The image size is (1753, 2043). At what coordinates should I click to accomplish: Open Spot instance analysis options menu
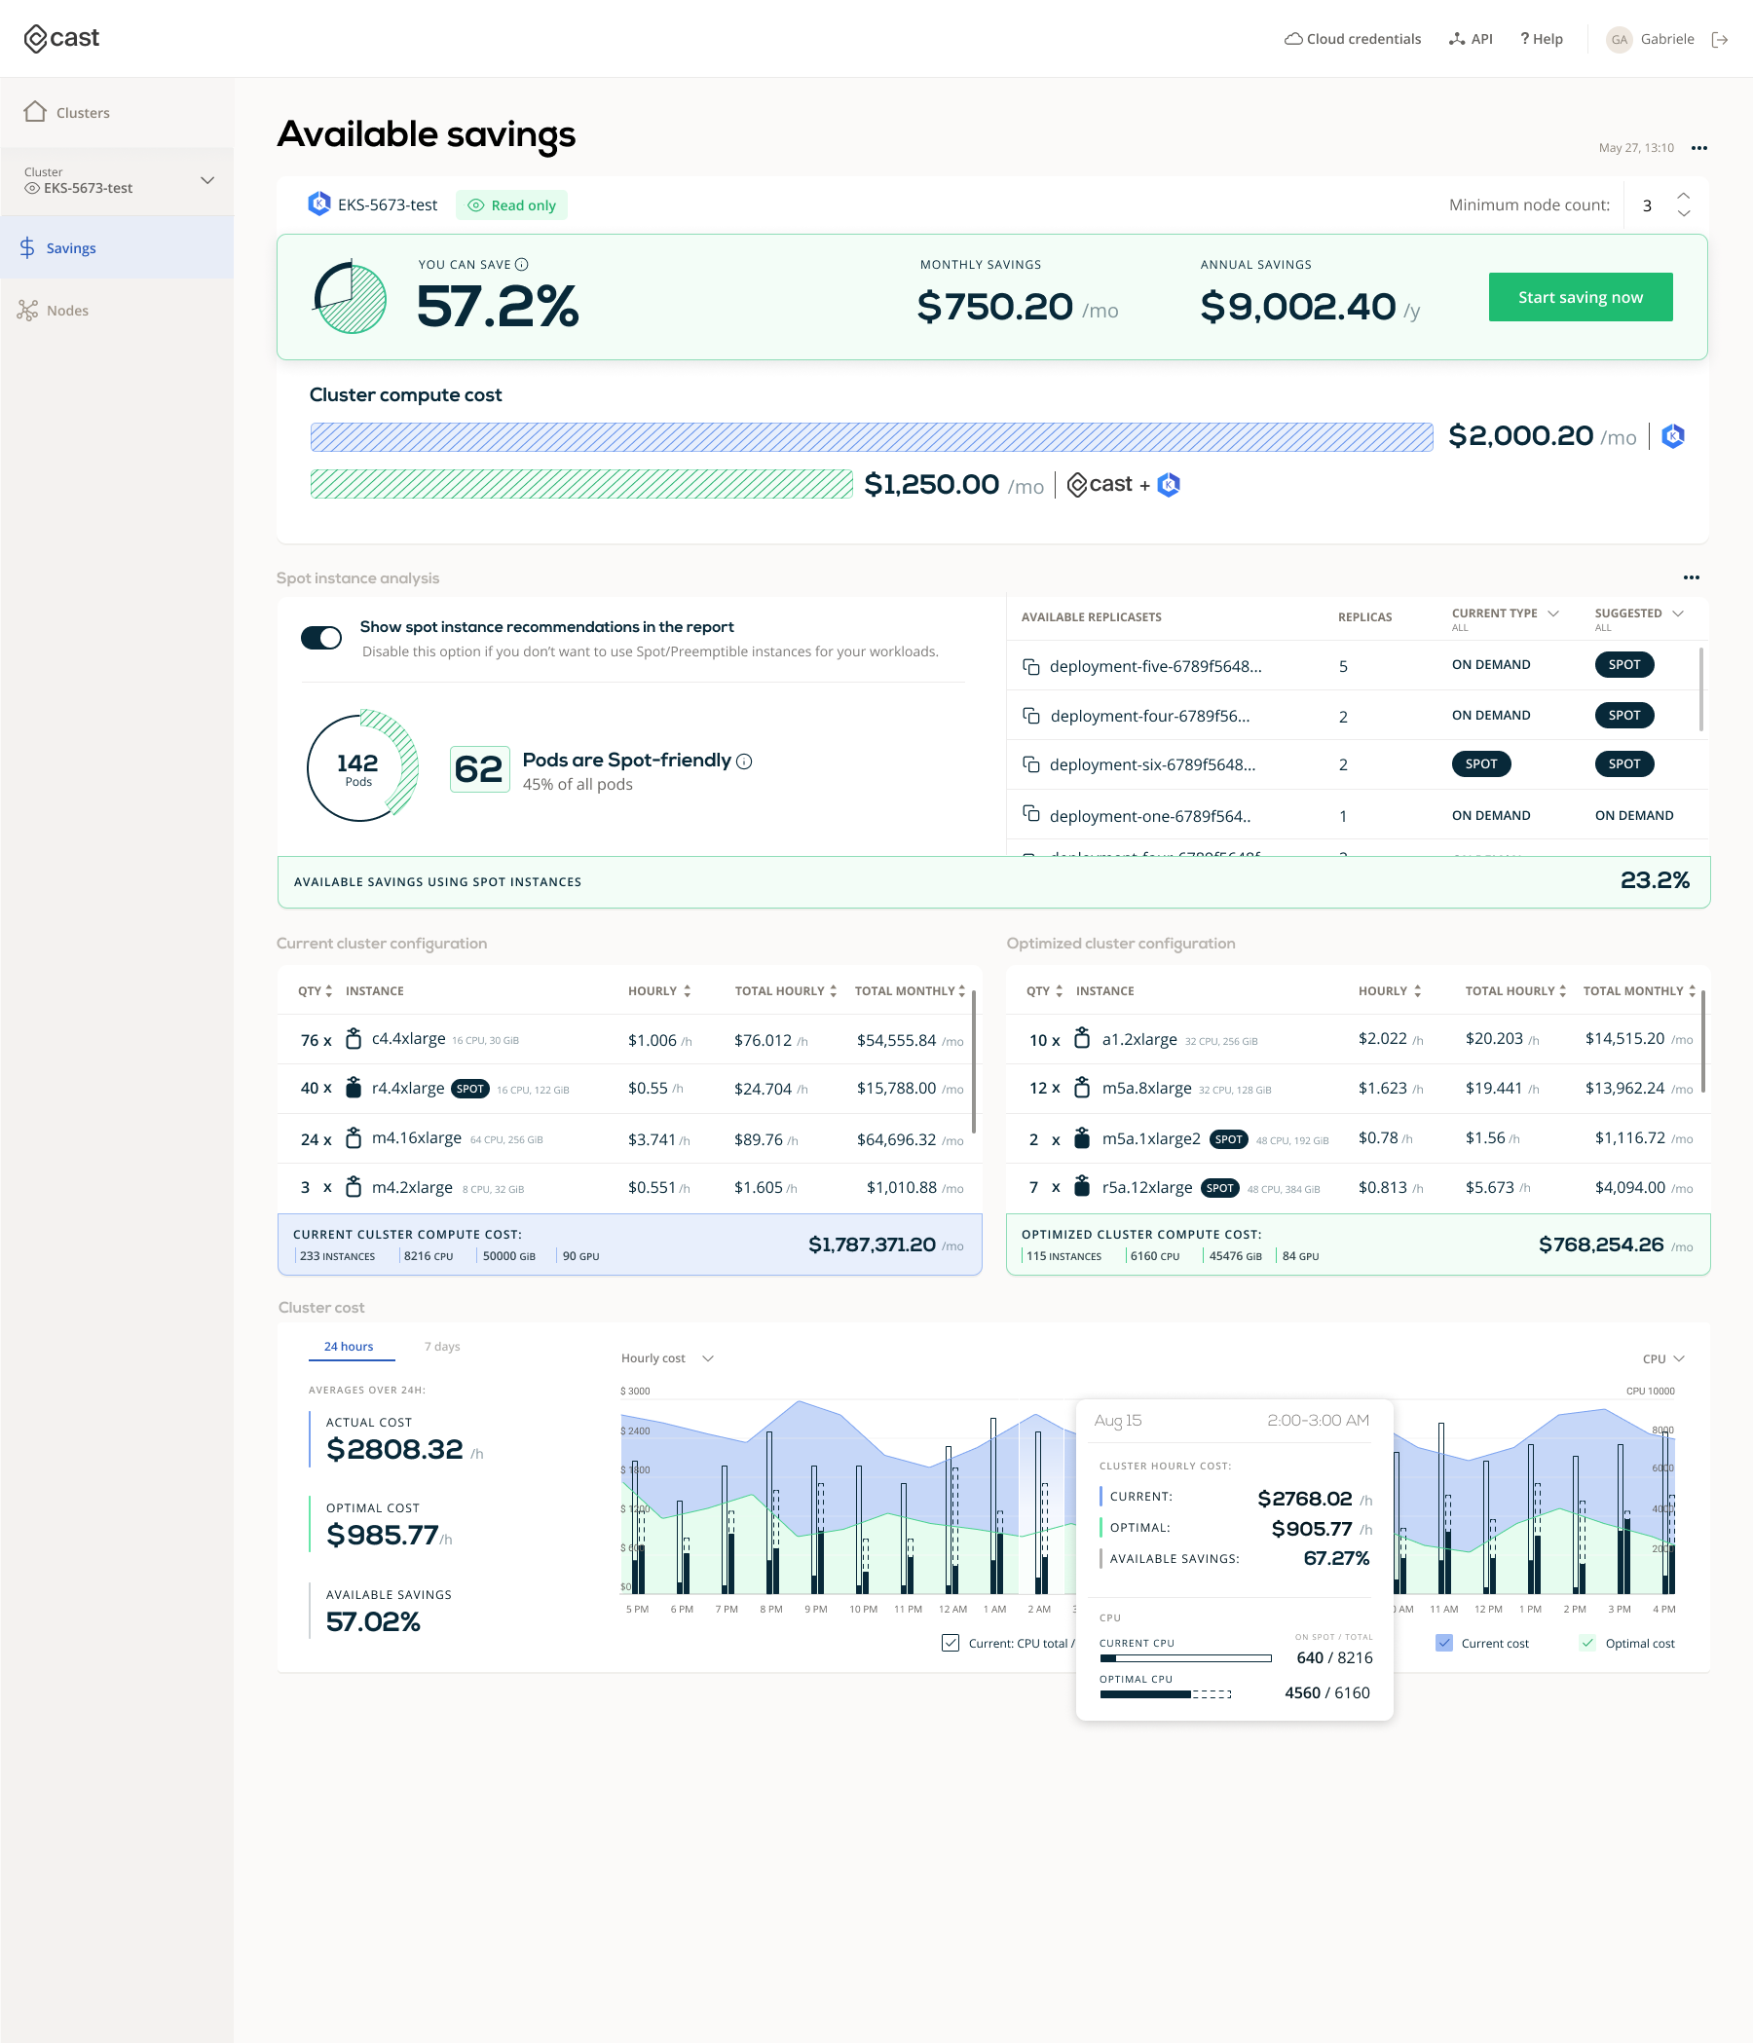[x=1691, y=577]
